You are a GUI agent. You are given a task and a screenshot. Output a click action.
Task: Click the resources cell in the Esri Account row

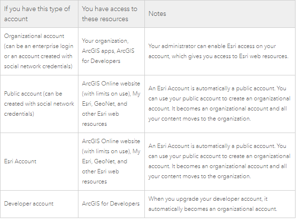(111, 161)
